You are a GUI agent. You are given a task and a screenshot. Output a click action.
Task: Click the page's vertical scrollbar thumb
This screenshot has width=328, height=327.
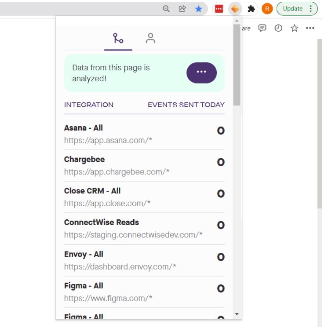pos(319,124)
